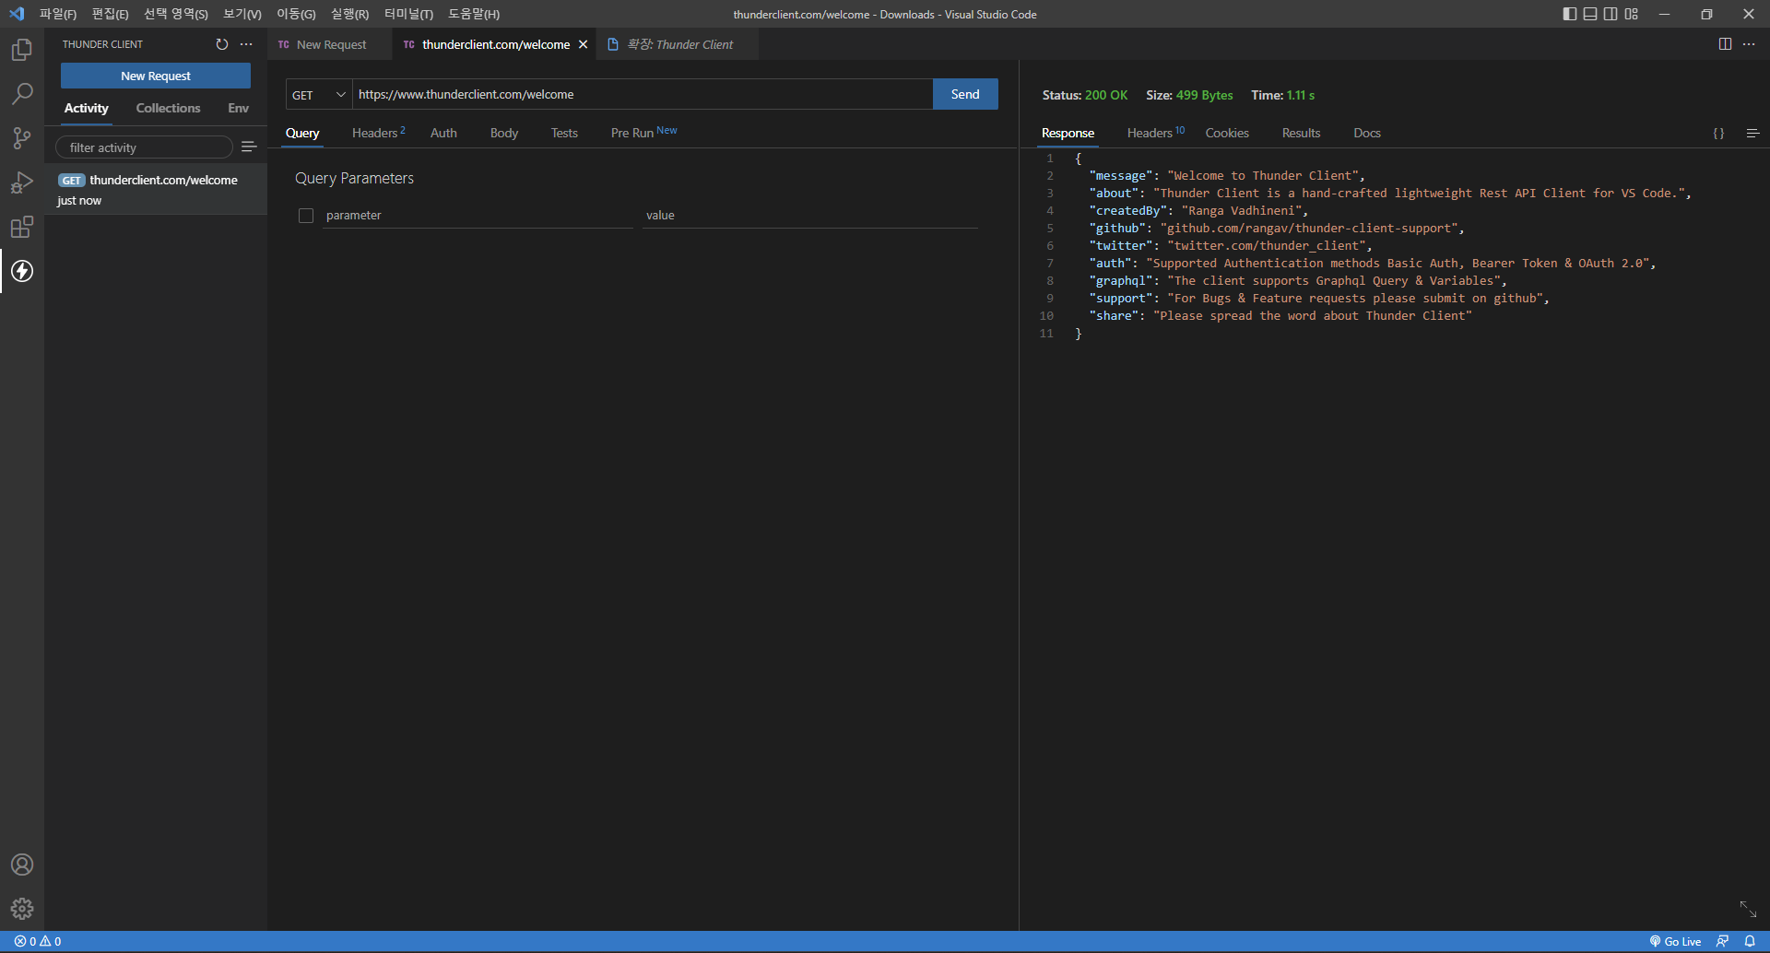Open the GET method dropdown

319,94
